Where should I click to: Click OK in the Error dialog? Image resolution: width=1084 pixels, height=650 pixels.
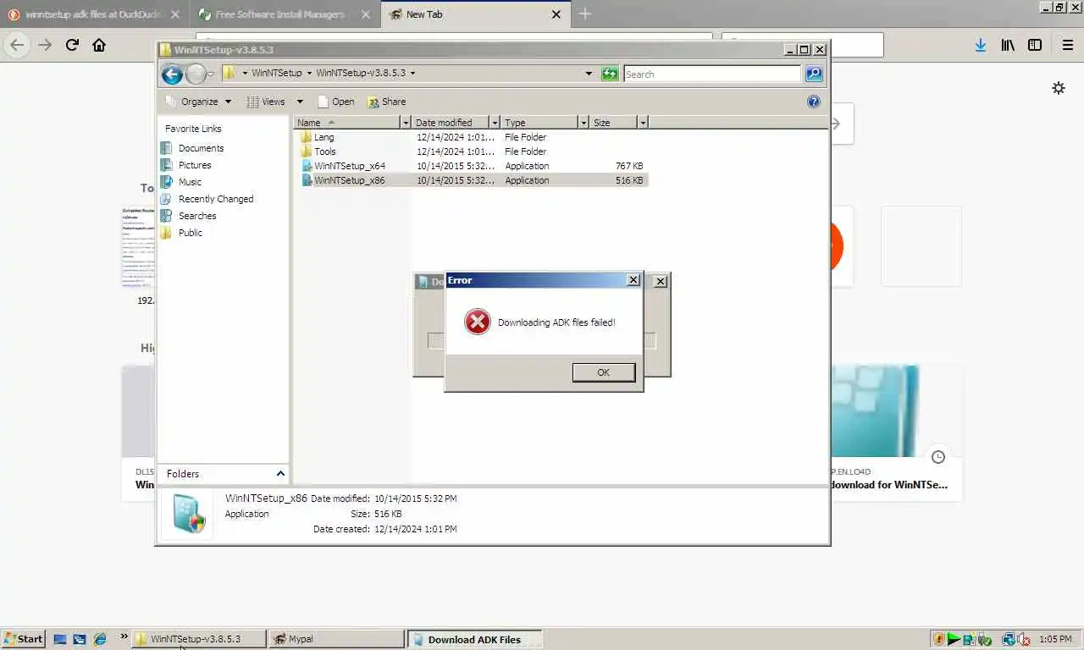click(603, 372)
